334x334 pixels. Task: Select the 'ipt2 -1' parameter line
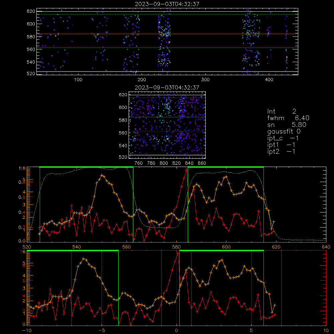281,151
